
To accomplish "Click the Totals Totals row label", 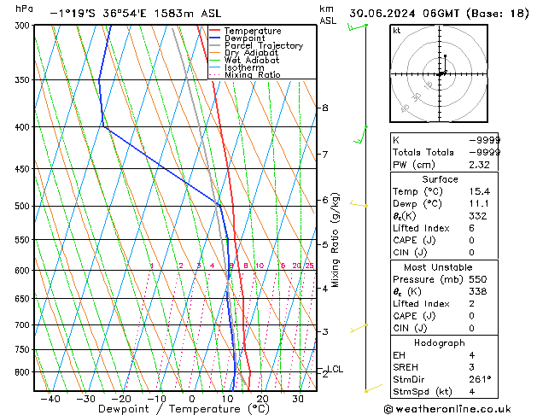I will pos(423,152).
